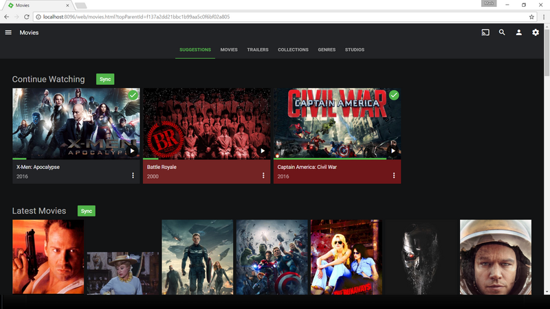This screenshot has width=550, height=309.
Task: Click the Mark profile button in title bar
Action: pyautogui.click(x=489, y=3)
